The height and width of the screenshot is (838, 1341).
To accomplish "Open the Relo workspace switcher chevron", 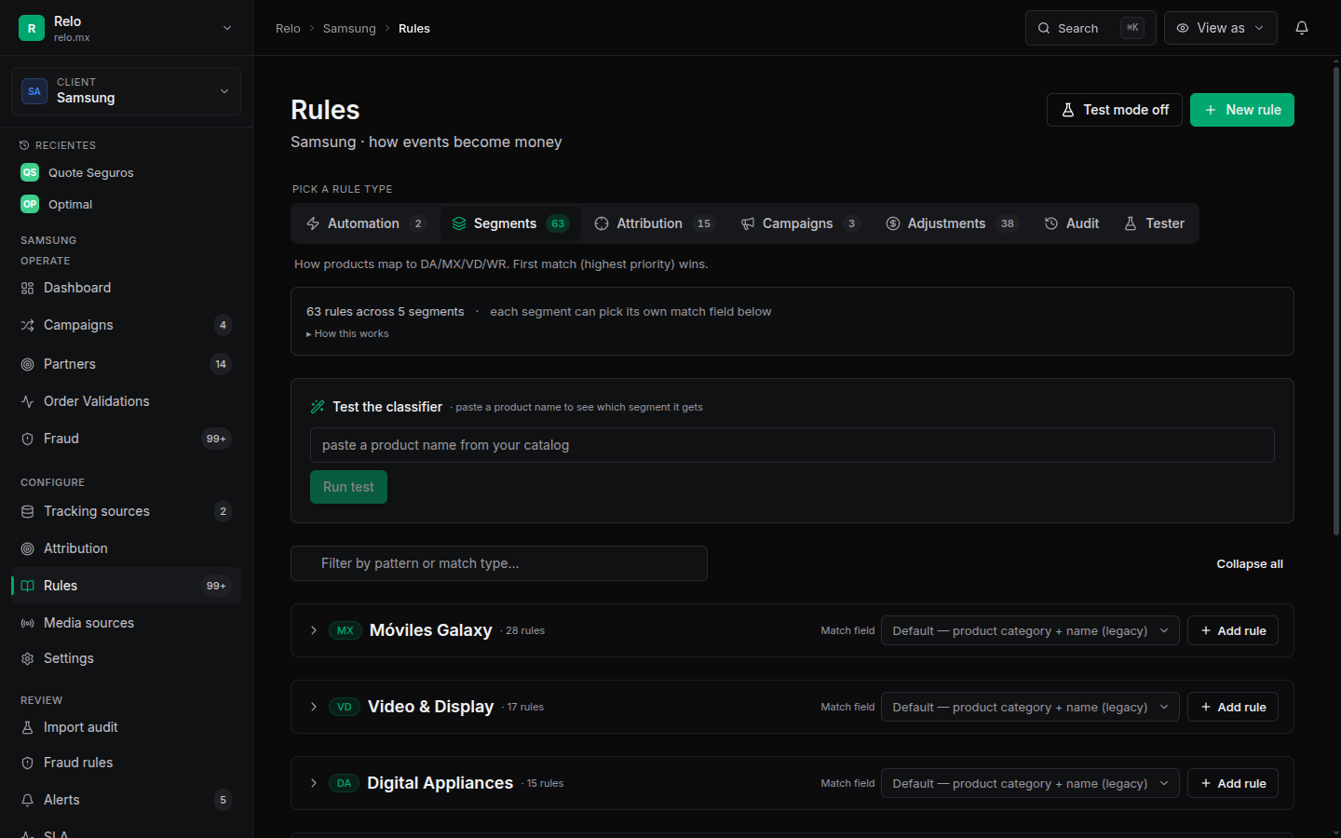I will [227, 28].
